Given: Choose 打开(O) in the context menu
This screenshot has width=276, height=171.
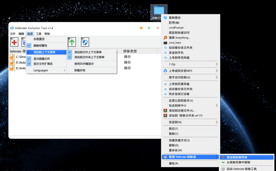Looking at the screenshot, I should [191, 23].
